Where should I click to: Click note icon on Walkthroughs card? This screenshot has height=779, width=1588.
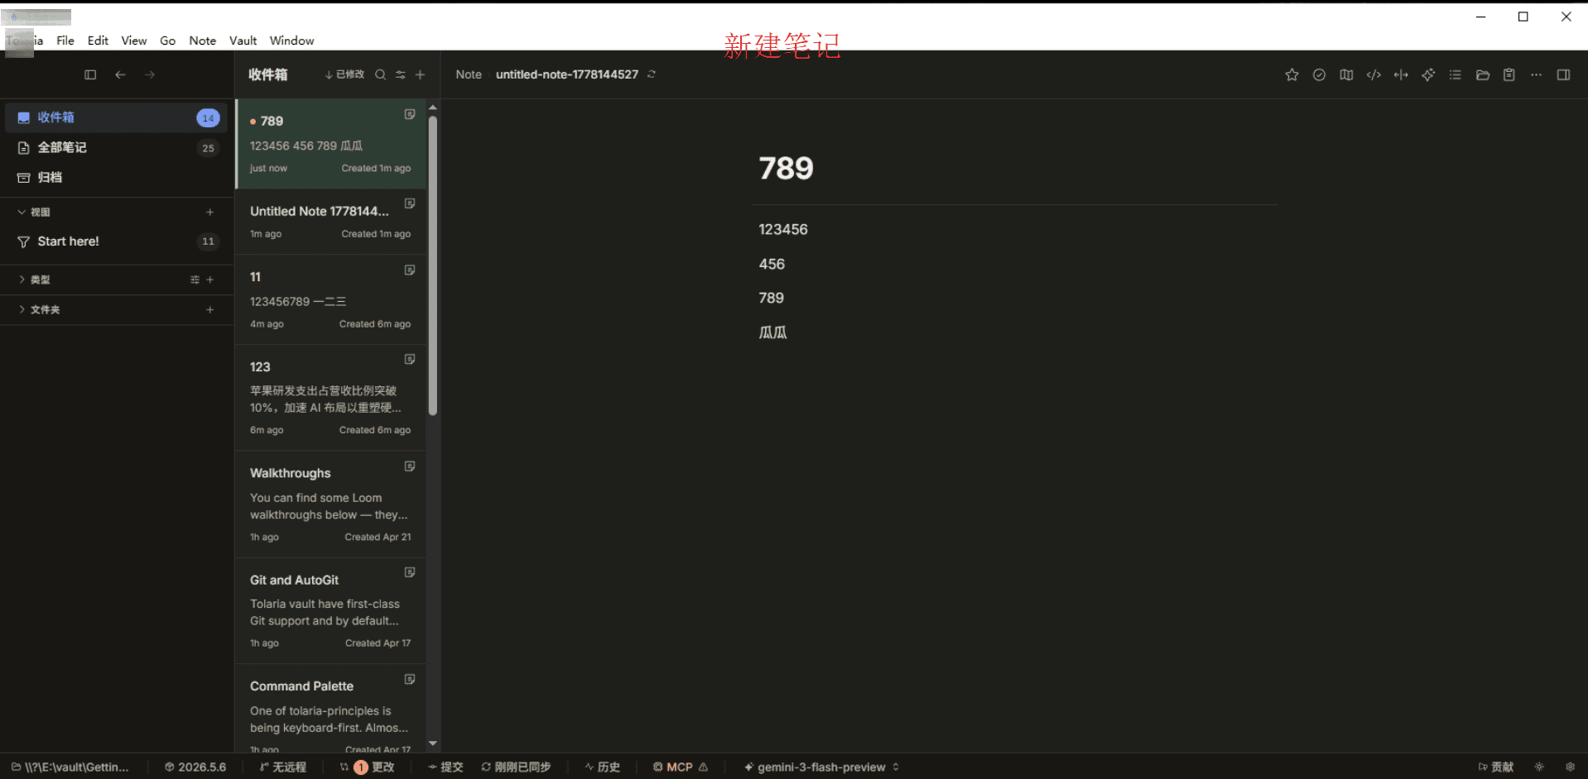[x=409, y=466]
